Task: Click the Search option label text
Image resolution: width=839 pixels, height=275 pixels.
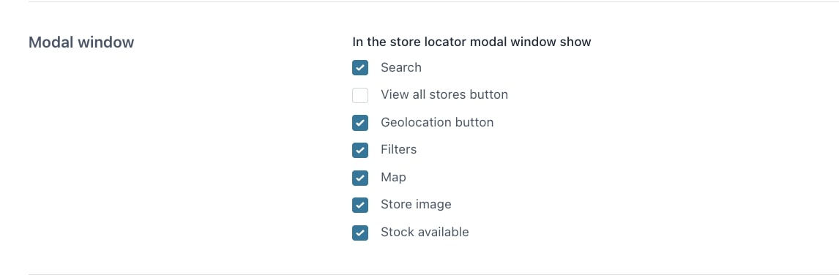Action: tap(401, 67)
